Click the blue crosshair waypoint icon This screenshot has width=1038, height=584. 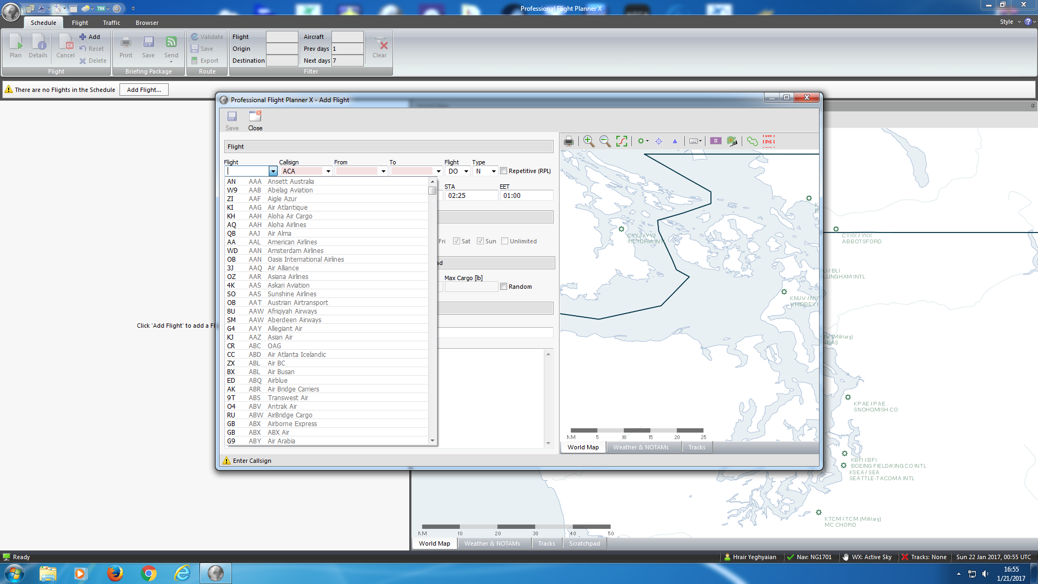tap(658, 141)
